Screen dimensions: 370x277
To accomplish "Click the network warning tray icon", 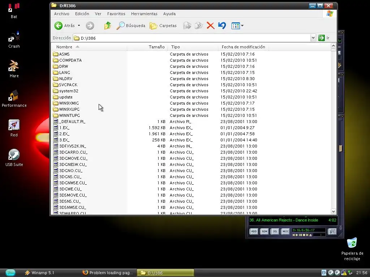I will tap(344, 273).
